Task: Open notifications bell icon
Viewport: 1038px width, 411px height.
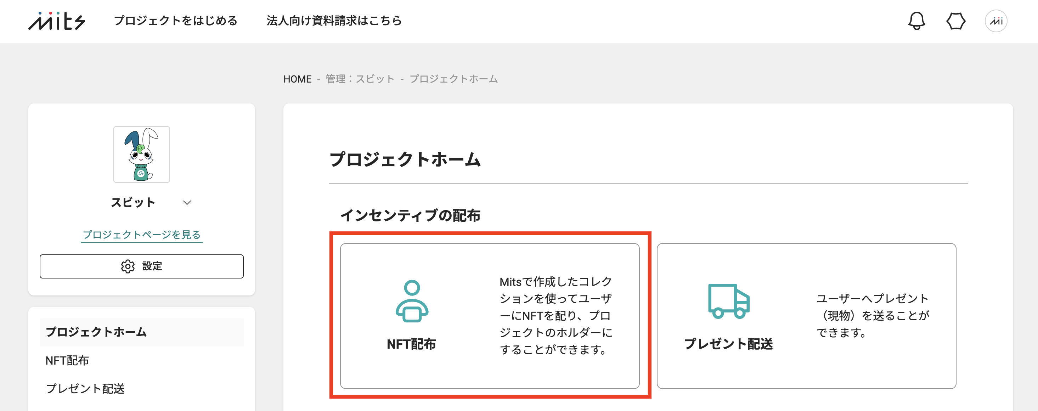Action: click(916, 21)
